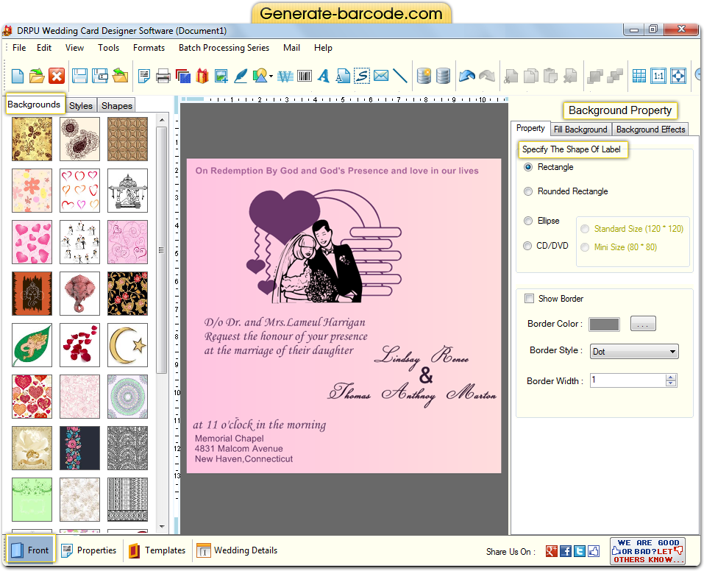
Task: Select the Rectangle shape option
Action: 528,167
